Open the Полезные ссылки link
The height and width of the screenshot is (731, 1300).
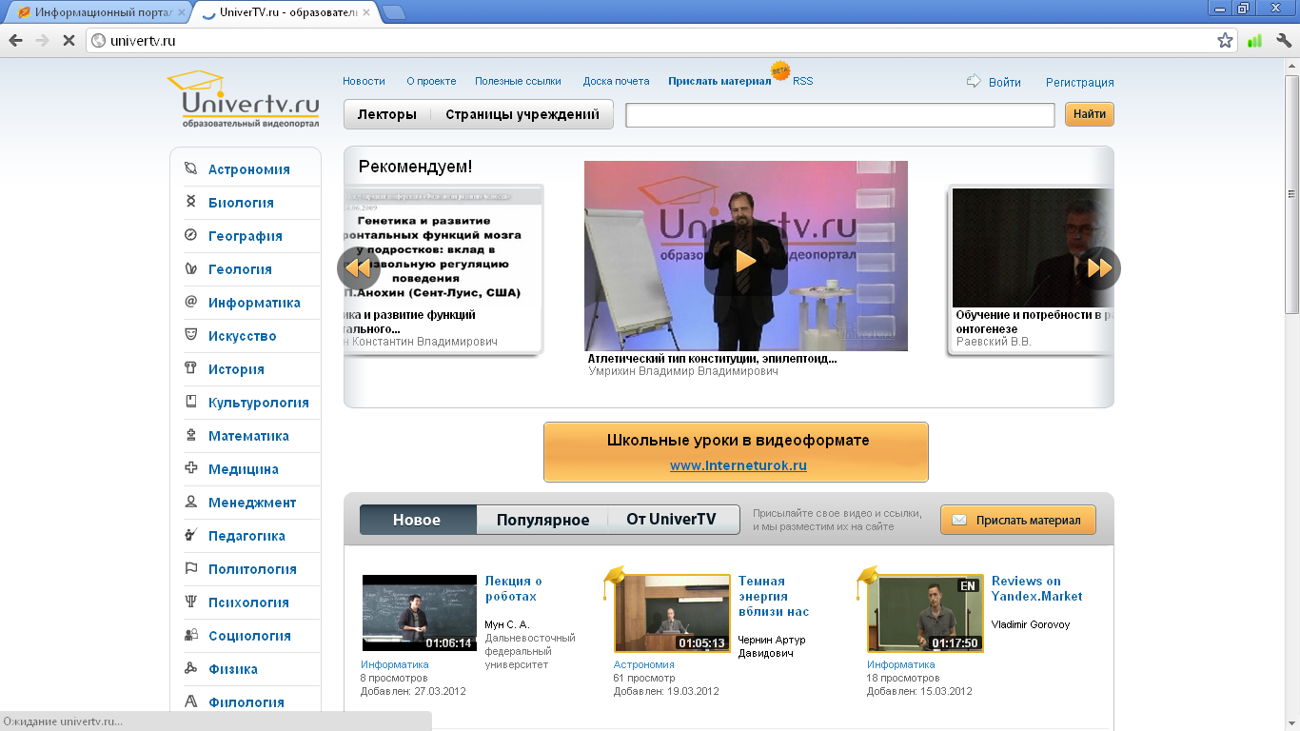point(519,81)
